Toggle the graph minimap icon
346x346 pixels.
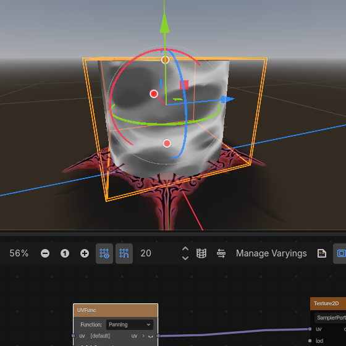coord(201,253)
